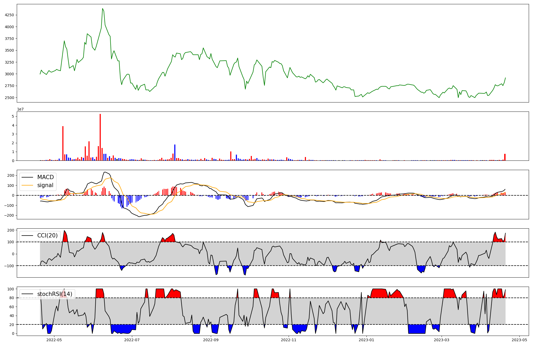Click the highest peak of the green price line
Screen dimensions: 533x346
[103, 9]
